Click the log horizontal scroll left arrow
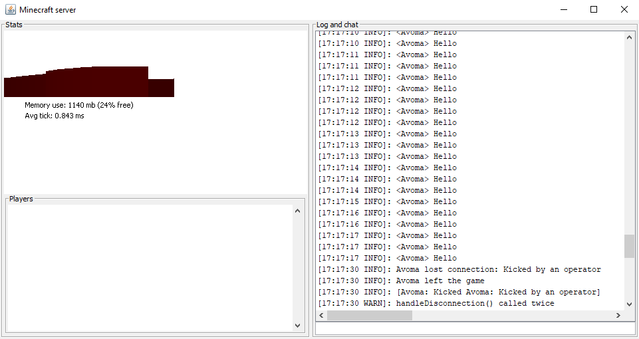 point(321,315)
